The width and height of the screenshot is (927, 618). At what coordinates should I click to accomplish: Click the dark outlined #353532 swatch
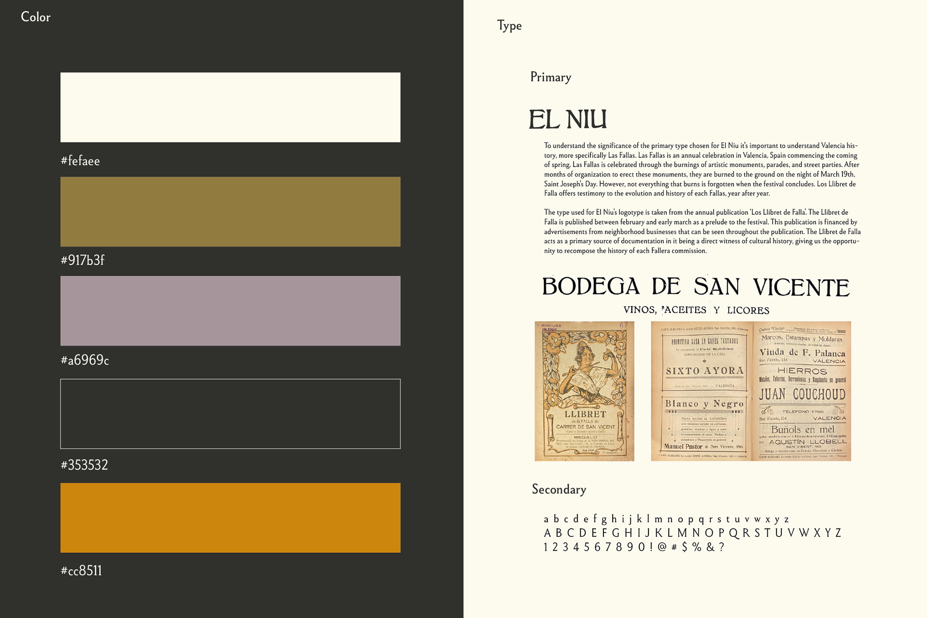230,414
